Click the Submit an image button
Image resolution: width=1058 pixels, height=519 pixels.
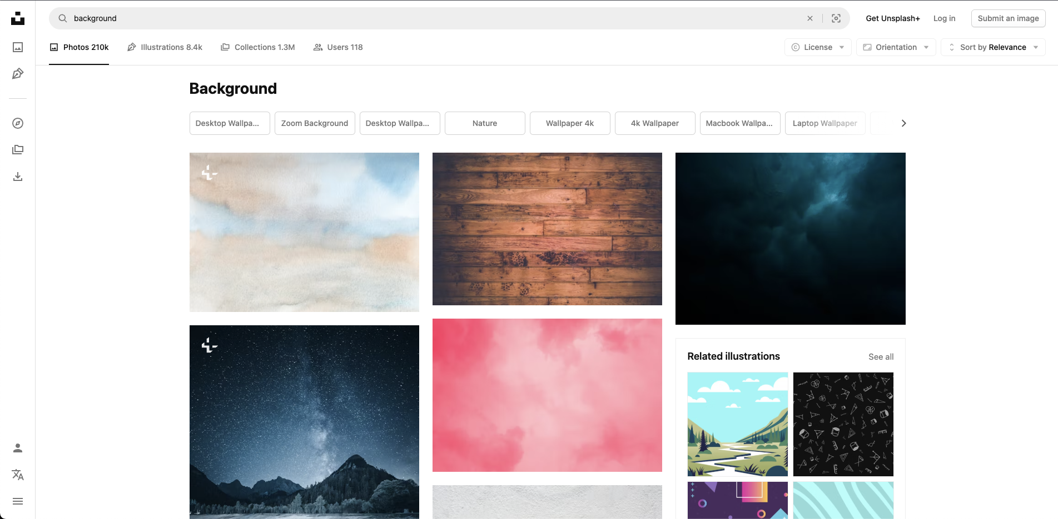pos(1008,18)
